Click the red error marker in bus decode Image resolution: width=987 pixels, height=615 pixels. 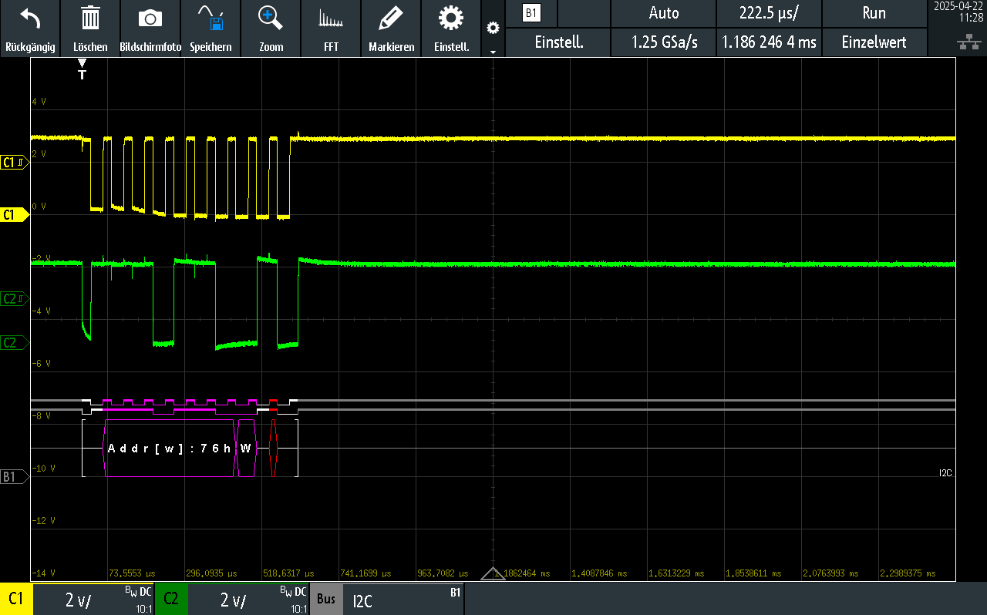[x=273, y=449]
